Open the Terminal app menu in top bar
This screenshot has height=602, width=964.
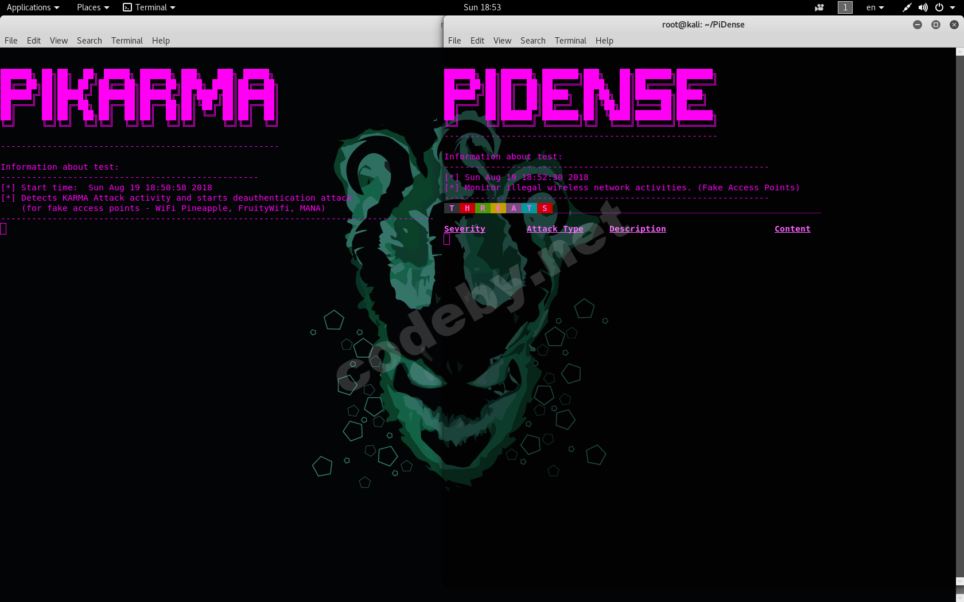(149, 7)
